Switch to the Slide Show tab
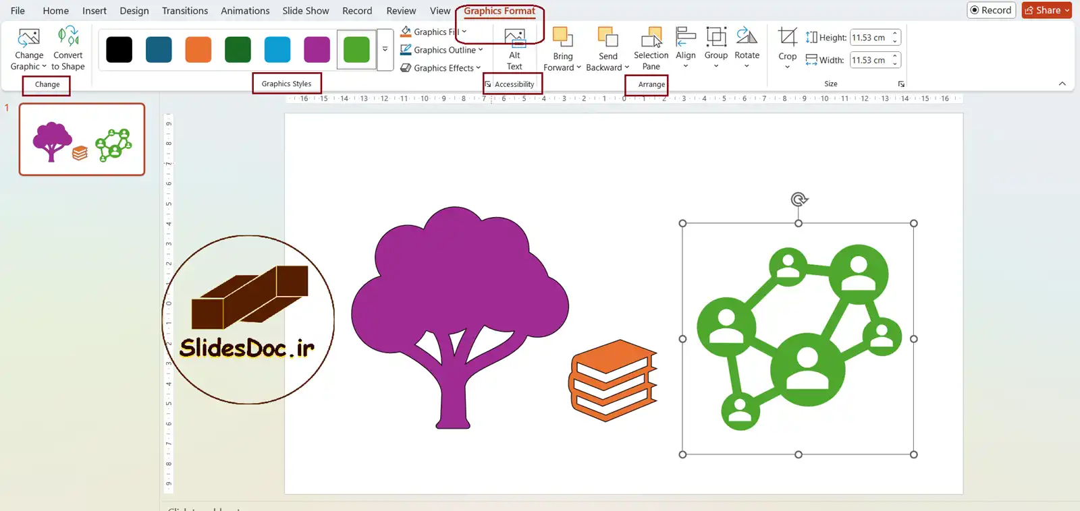Image resolution: width=1080 pixels, height=511 pixels. pyautogui.click(x=305, y=11)
